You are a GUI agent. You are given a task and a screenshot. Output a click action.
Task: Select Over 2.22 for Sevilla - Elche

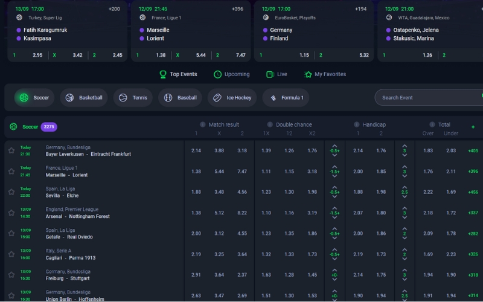pyautogui.click(x=428, y=192)
